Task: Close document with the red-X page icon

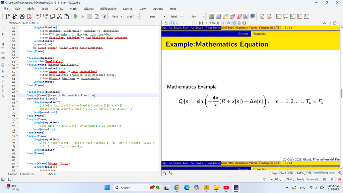Action: point(29,16)
